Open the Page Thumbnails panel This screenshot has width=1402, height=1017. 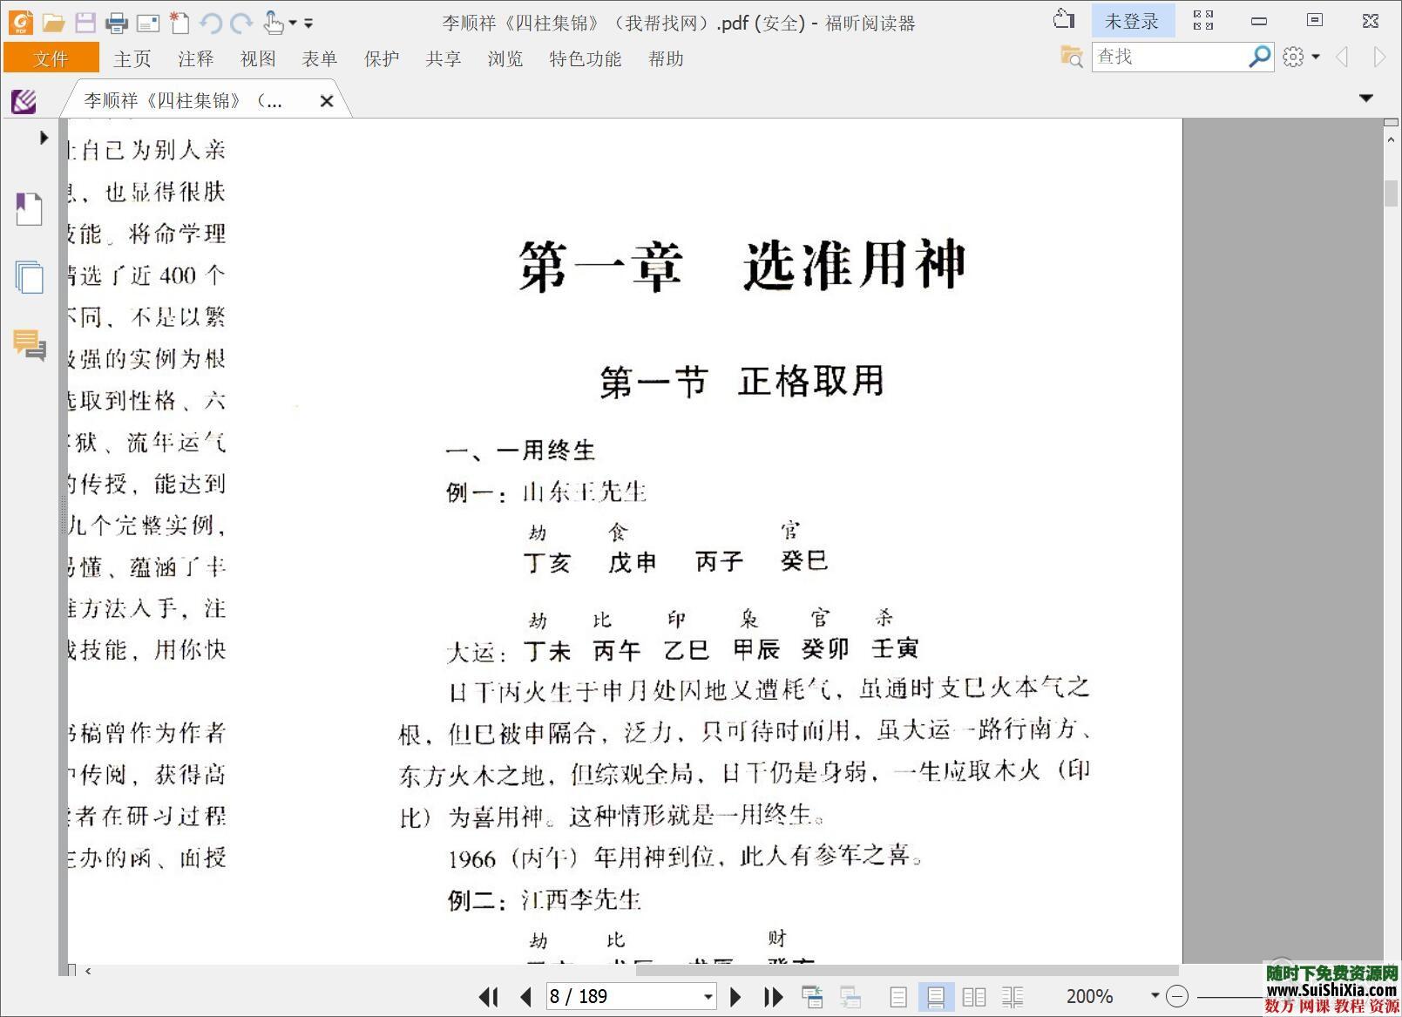click(x=29, y=277)
